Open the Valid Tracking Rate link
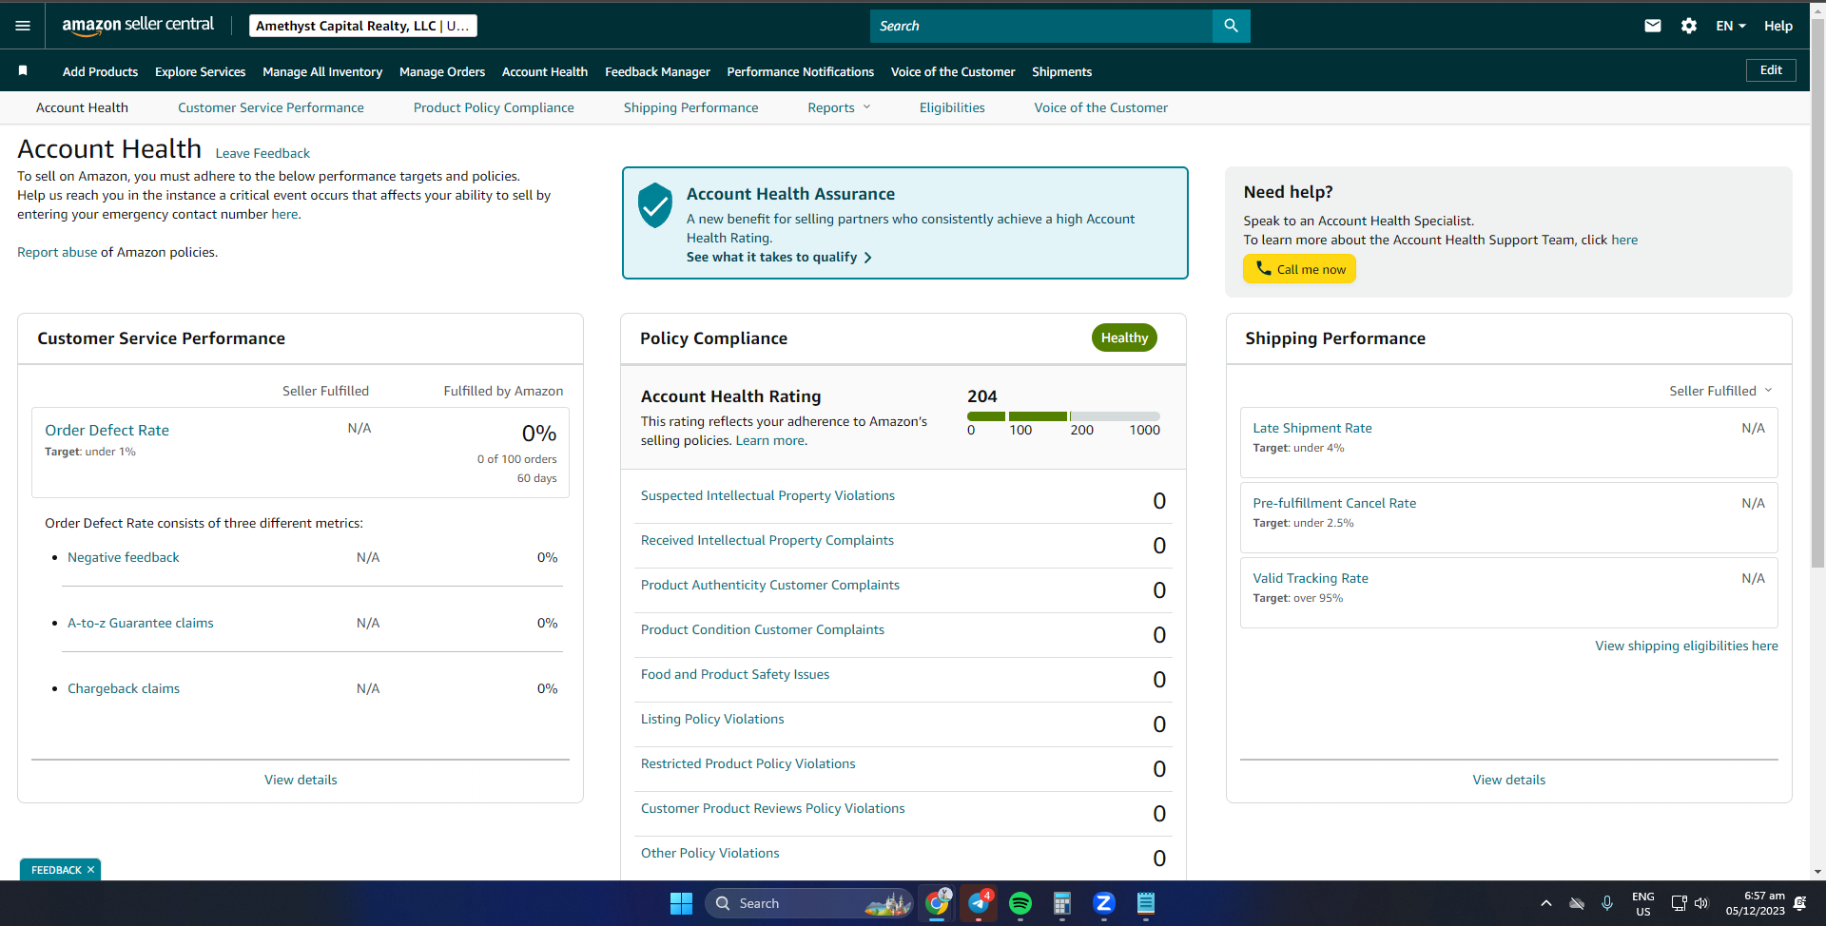The width and height of the screenshot is (1826, 926). 1311,578
